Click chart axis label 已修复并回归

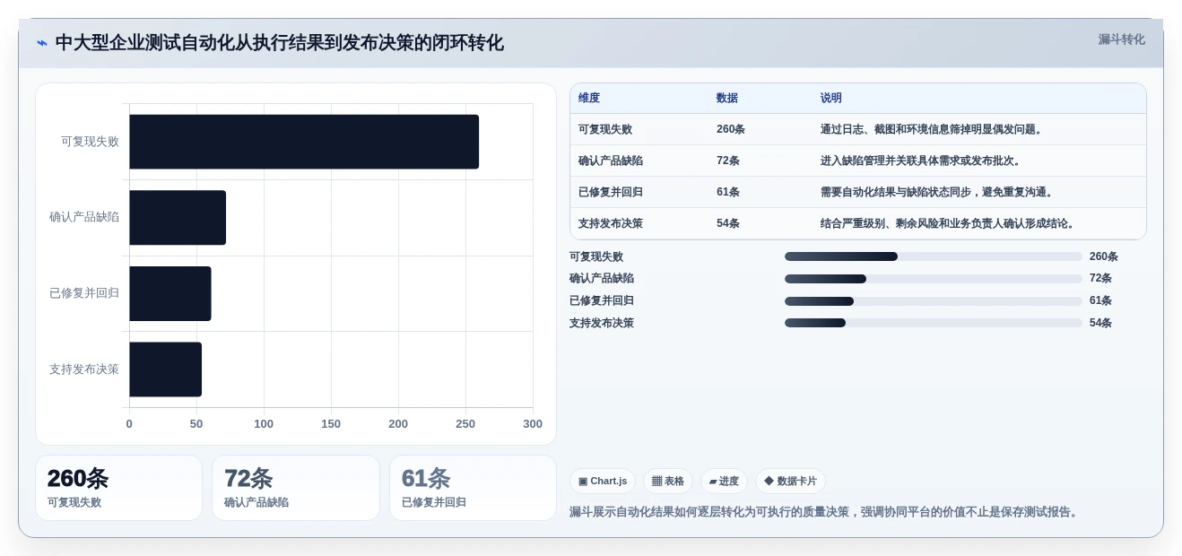84,293
